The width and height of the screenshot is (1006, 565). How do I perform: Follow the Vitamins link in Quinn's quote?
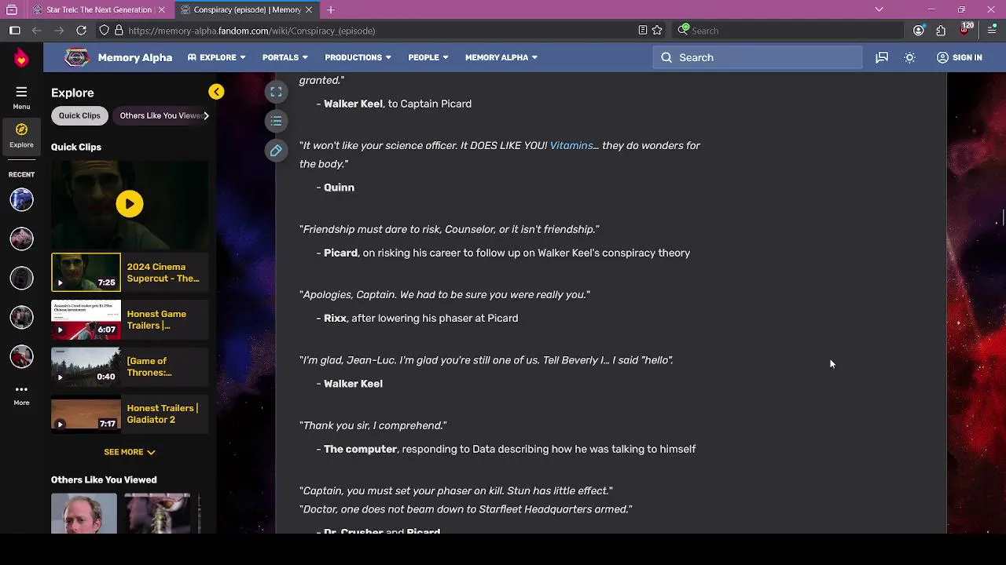click(571, 146)
